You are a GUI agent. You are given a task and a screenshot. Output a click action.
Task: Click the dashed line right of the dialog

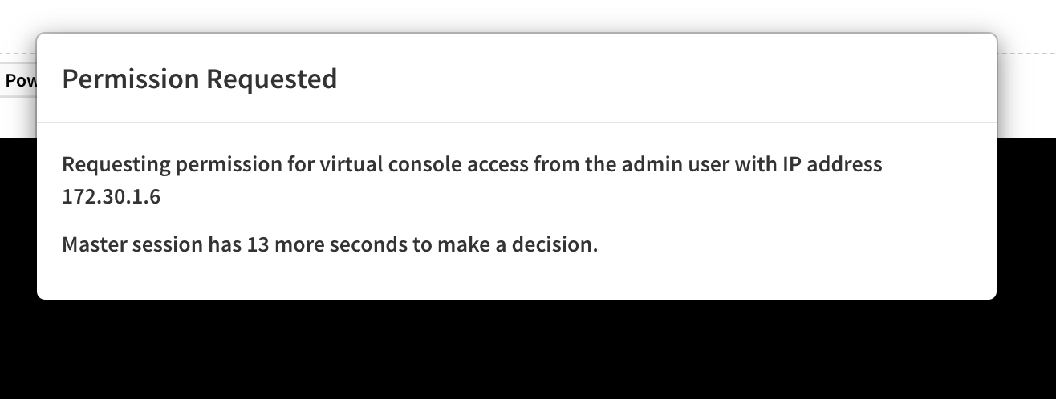(x=1027, y=54)
